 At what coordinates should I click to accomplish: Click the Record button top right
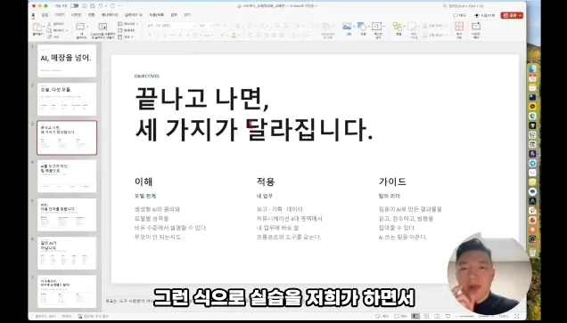(485, 15)
